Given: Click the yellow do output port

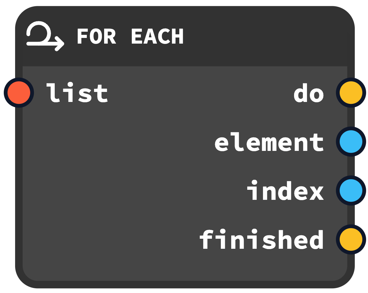Looking at the screenshot, I should pos(351,93).
